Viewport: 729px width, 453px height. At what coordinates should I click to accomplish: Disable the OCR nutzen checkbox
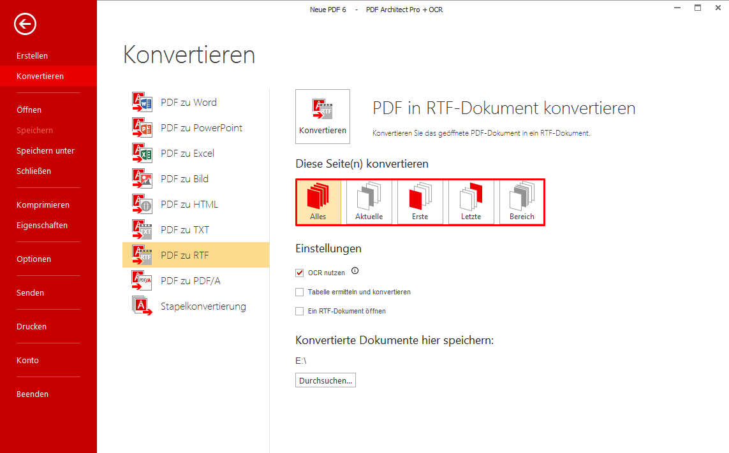coord(299,272)
